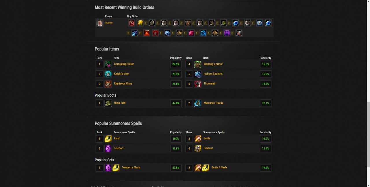The height and width of the screenshot is (187, 370).
Task: Click the Corrupting Potion item icon
Action: pyautogui.click(x=108, y=64)
